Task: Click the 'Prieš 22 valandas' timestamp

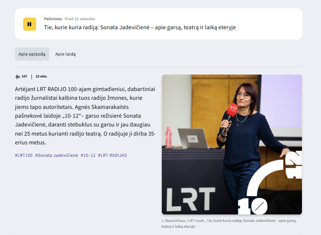Action: tap(80, 19)
